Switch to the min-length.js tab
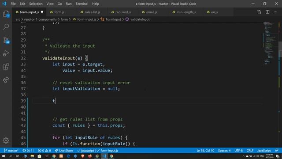The width and height of the screenshot is (282, 159). [186, 12]
